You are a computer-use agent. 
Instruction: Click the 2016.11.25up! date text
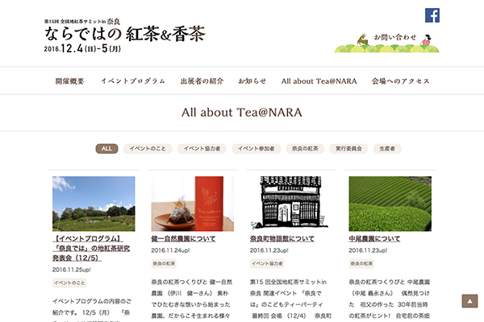click(x=72, y=270)
